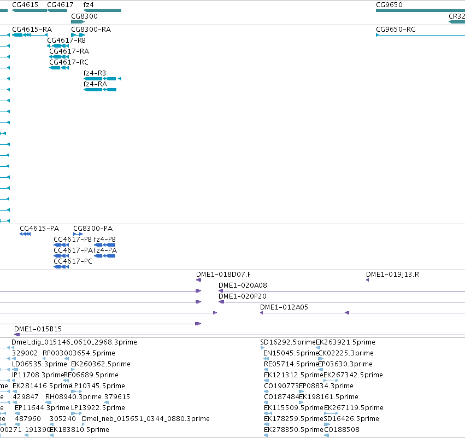
Task: Click the IP11708.3prime EST label
Action: [x=38, y=375]
